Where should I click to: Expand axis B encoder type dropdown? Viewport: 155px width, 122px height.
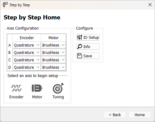(27, 52)
